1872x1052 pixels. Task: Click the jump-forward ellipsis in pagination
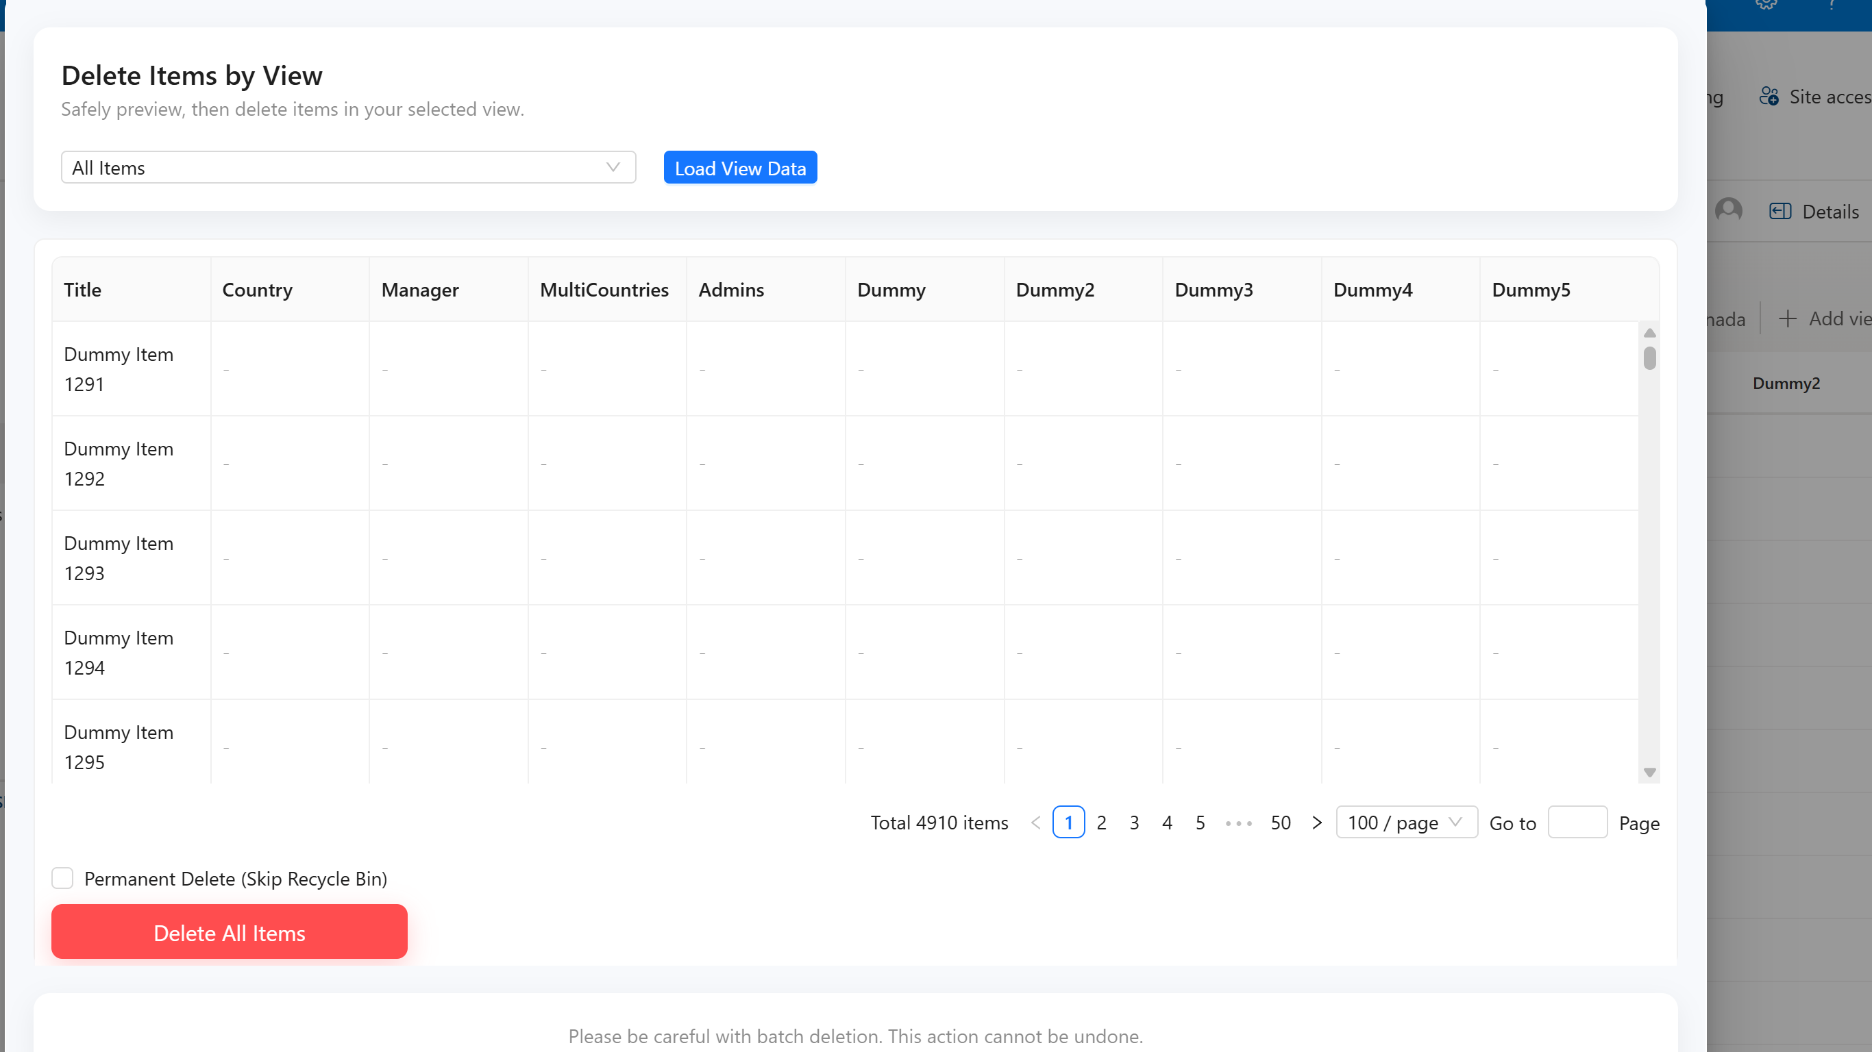coord(1238,823)
